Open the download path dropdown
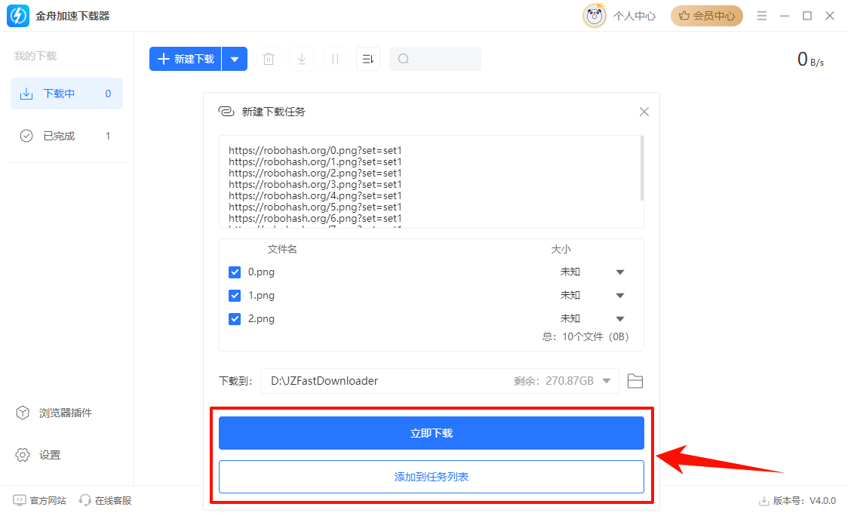This screenshot has width=848, height=516. pos(608,381)
